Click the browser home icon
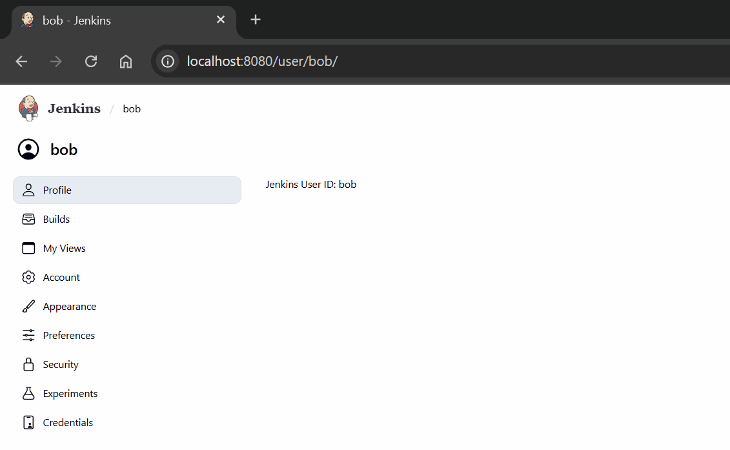730x450 pixels. tap(126, 61)
